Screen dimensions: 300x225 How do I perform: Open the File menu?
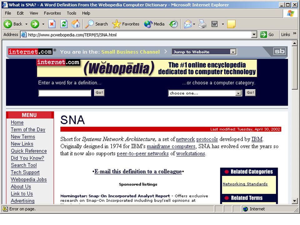[8, 13]
